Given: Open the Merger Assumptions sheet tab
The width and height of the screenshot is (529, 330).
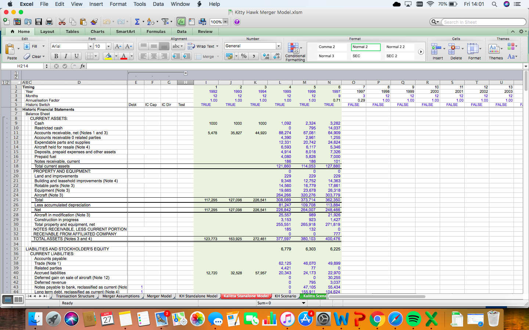Looking at the screenshot, I should point(121,296).
